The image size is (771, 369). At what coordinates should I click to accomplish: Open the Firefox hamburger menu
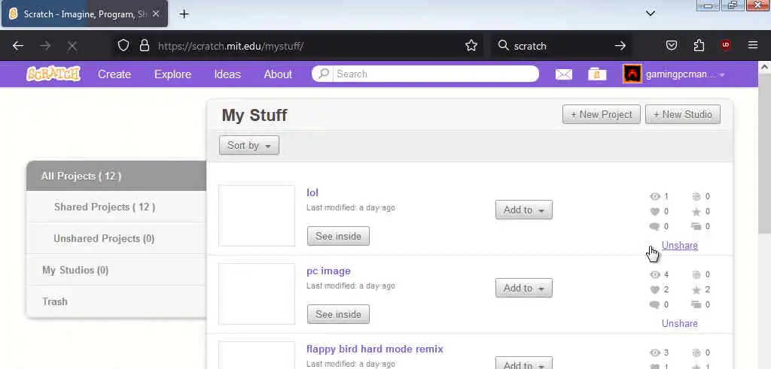point(753,45)
